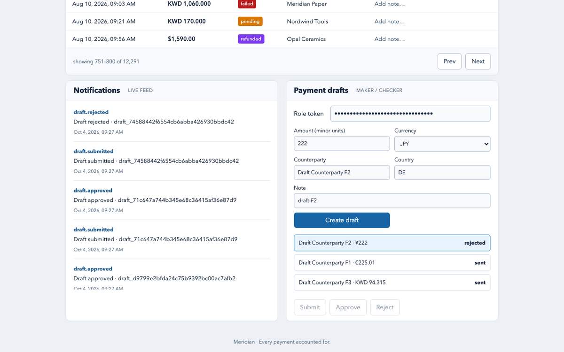The image size is (564, 352).
Task: Click the Prev pagination button
Action: point(449,61)
